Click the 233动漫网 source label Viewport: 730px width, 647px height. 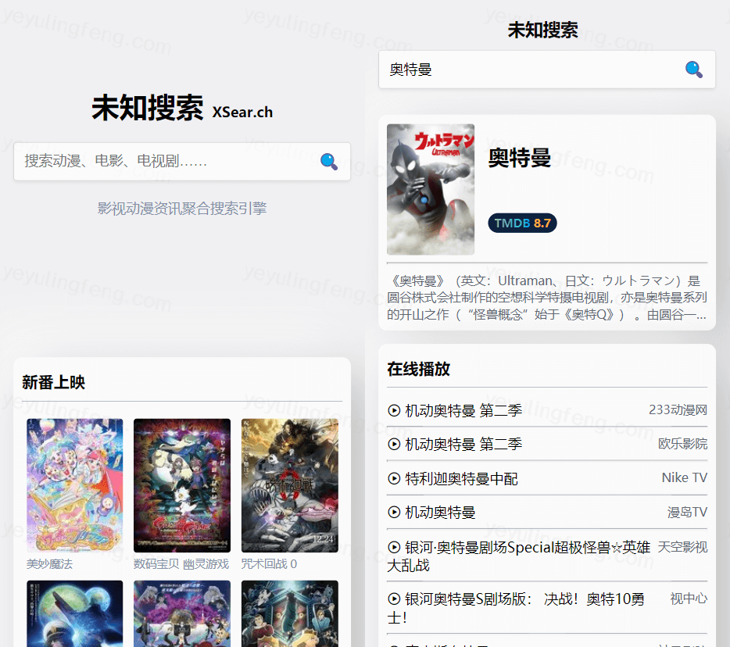tap(678, 409)
